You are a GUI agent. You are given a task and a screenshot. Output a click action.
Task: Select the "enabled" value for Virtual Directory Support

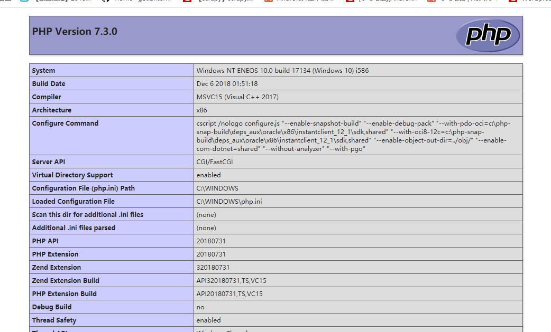click(x=209, y=175)
